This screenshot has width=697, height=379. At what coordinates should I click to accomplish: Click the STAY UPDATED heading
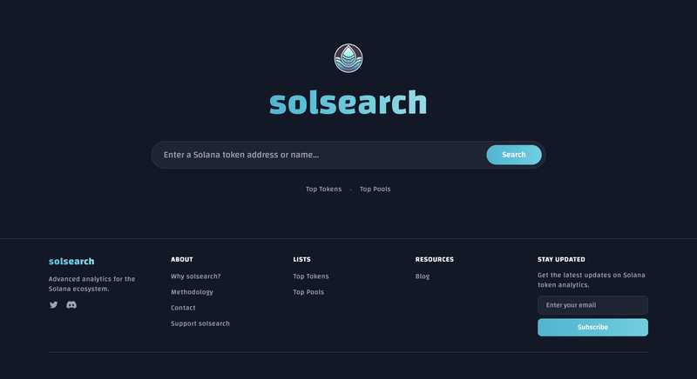561,259
